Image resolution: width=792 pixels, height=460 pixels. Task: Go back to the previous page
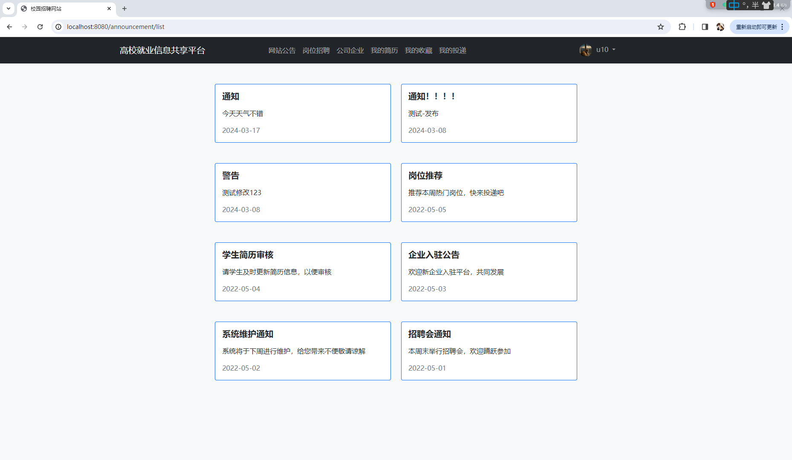(x=9, y=27)
